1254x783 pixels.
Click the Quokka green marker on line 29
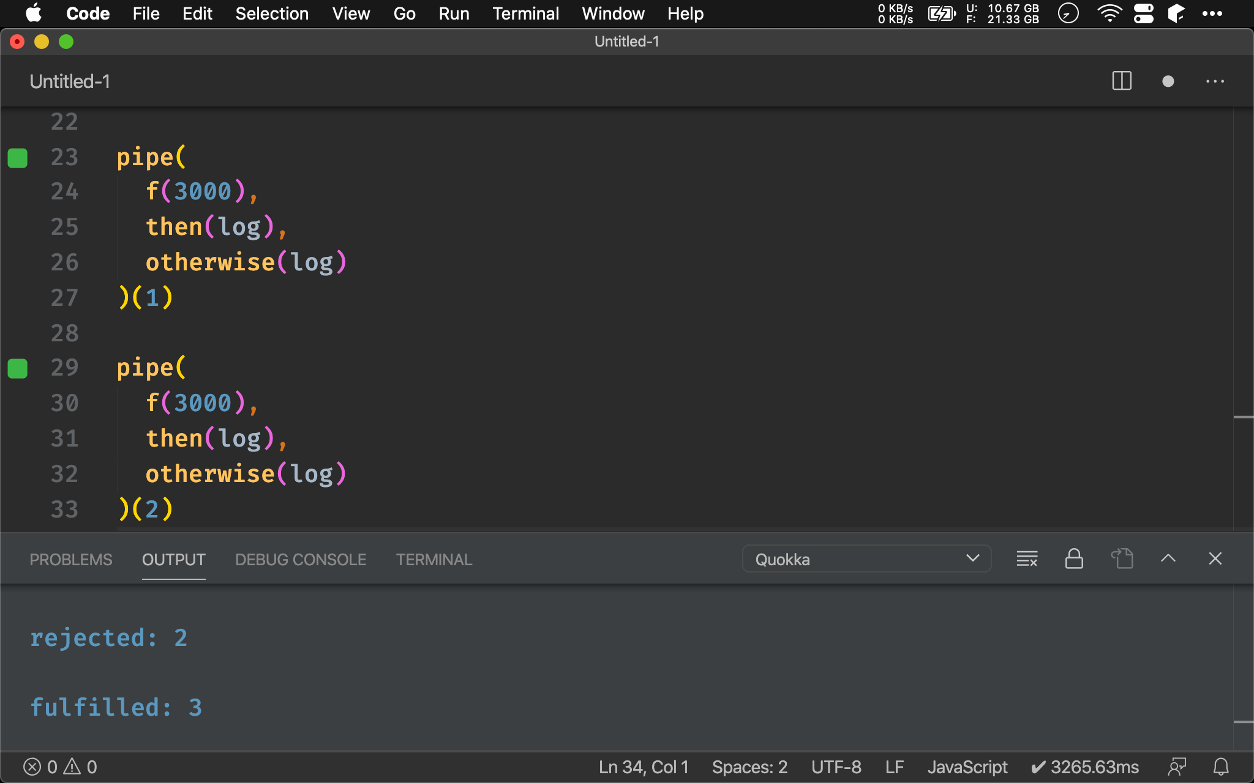[18, 368]
